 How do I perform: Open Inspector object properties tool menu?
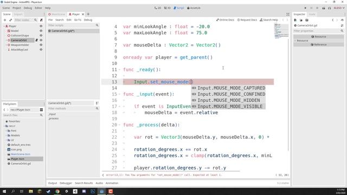pos(342,25)
